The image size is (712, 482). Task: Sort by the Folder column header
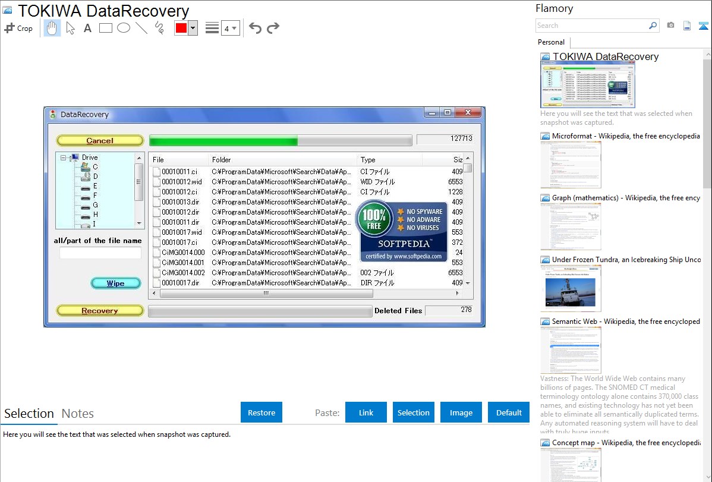coord(282,160)
